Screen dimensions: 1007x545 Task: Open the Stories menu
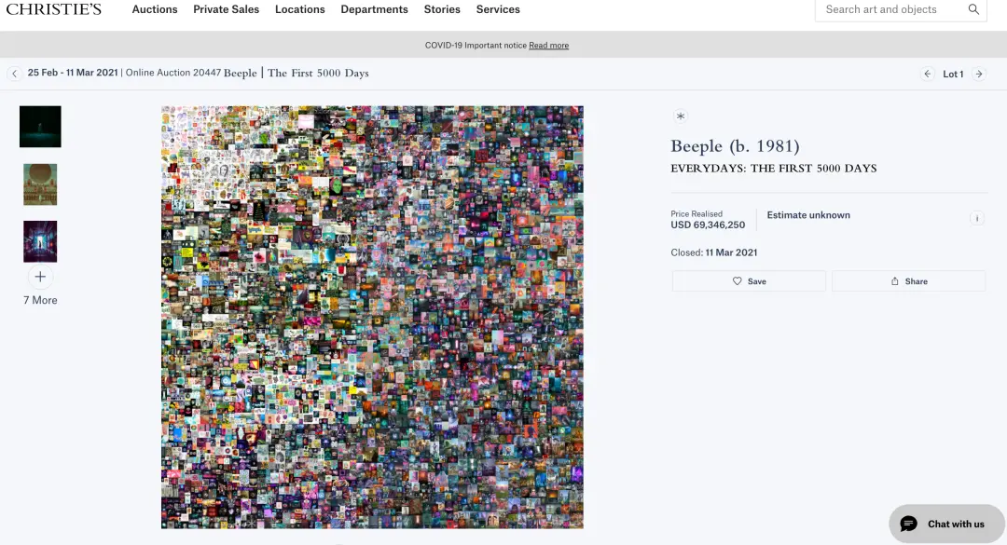tap(442, 9)
